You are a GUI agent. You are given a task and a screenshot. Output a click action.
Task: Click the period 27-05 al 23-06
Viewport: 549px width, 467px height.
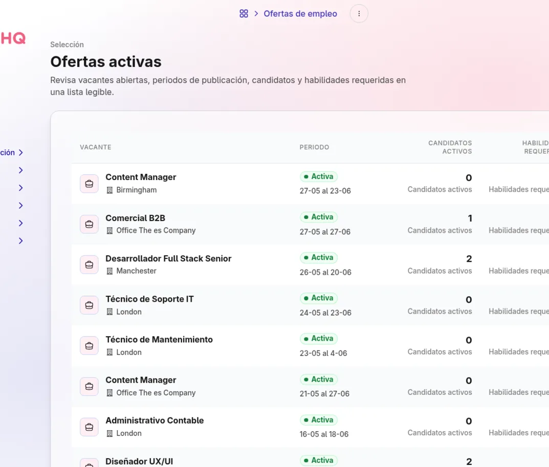click(x=325, y=191)
